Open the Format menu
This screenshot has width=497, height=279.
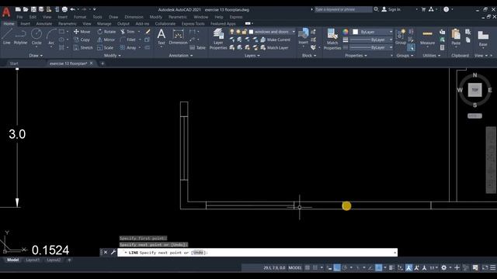[x=80, y=17]
